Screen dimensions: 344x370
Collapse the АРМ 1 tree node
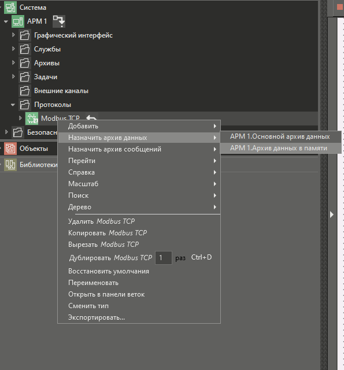pos(6,21)
